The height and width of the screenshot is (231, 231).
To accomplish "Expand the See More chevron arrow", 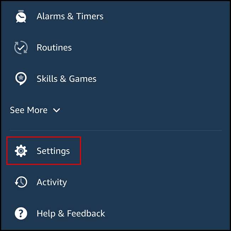I will tap(57, 110).
